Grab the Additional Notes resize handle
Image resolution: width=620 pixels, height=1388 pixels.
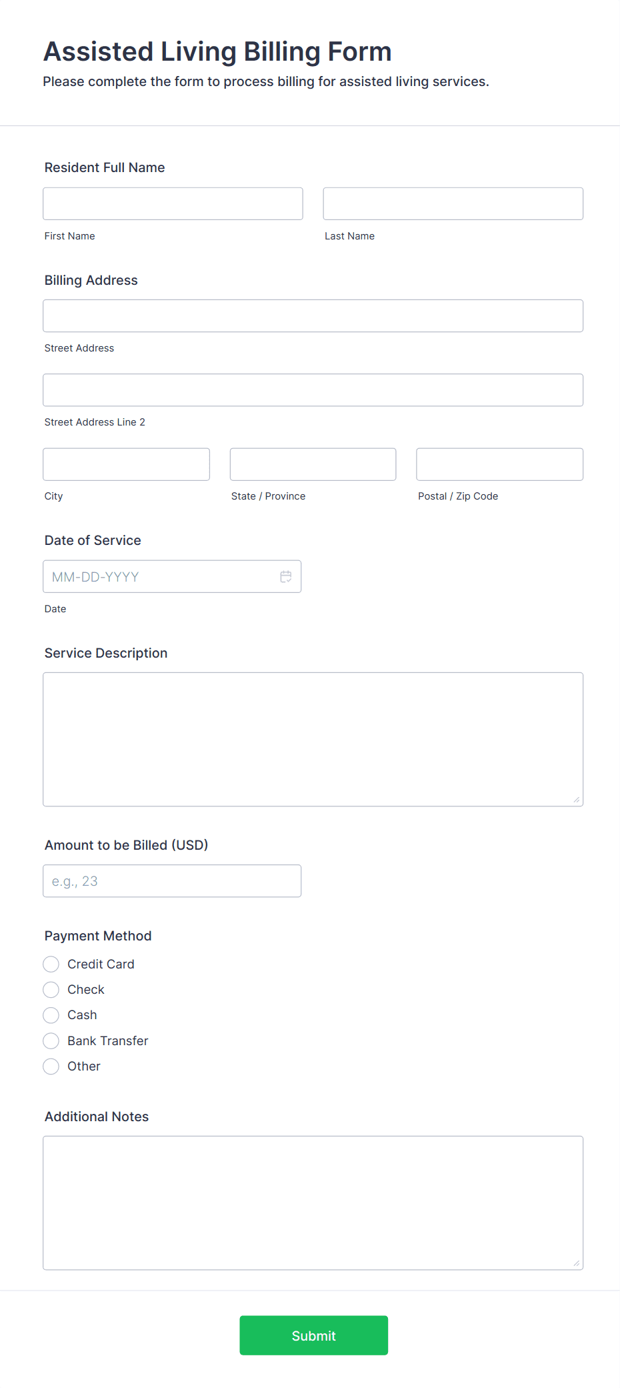(x=577, y=1263)
